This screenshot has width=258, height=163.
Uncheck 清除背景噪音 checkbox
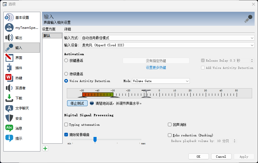coord(66,135)
